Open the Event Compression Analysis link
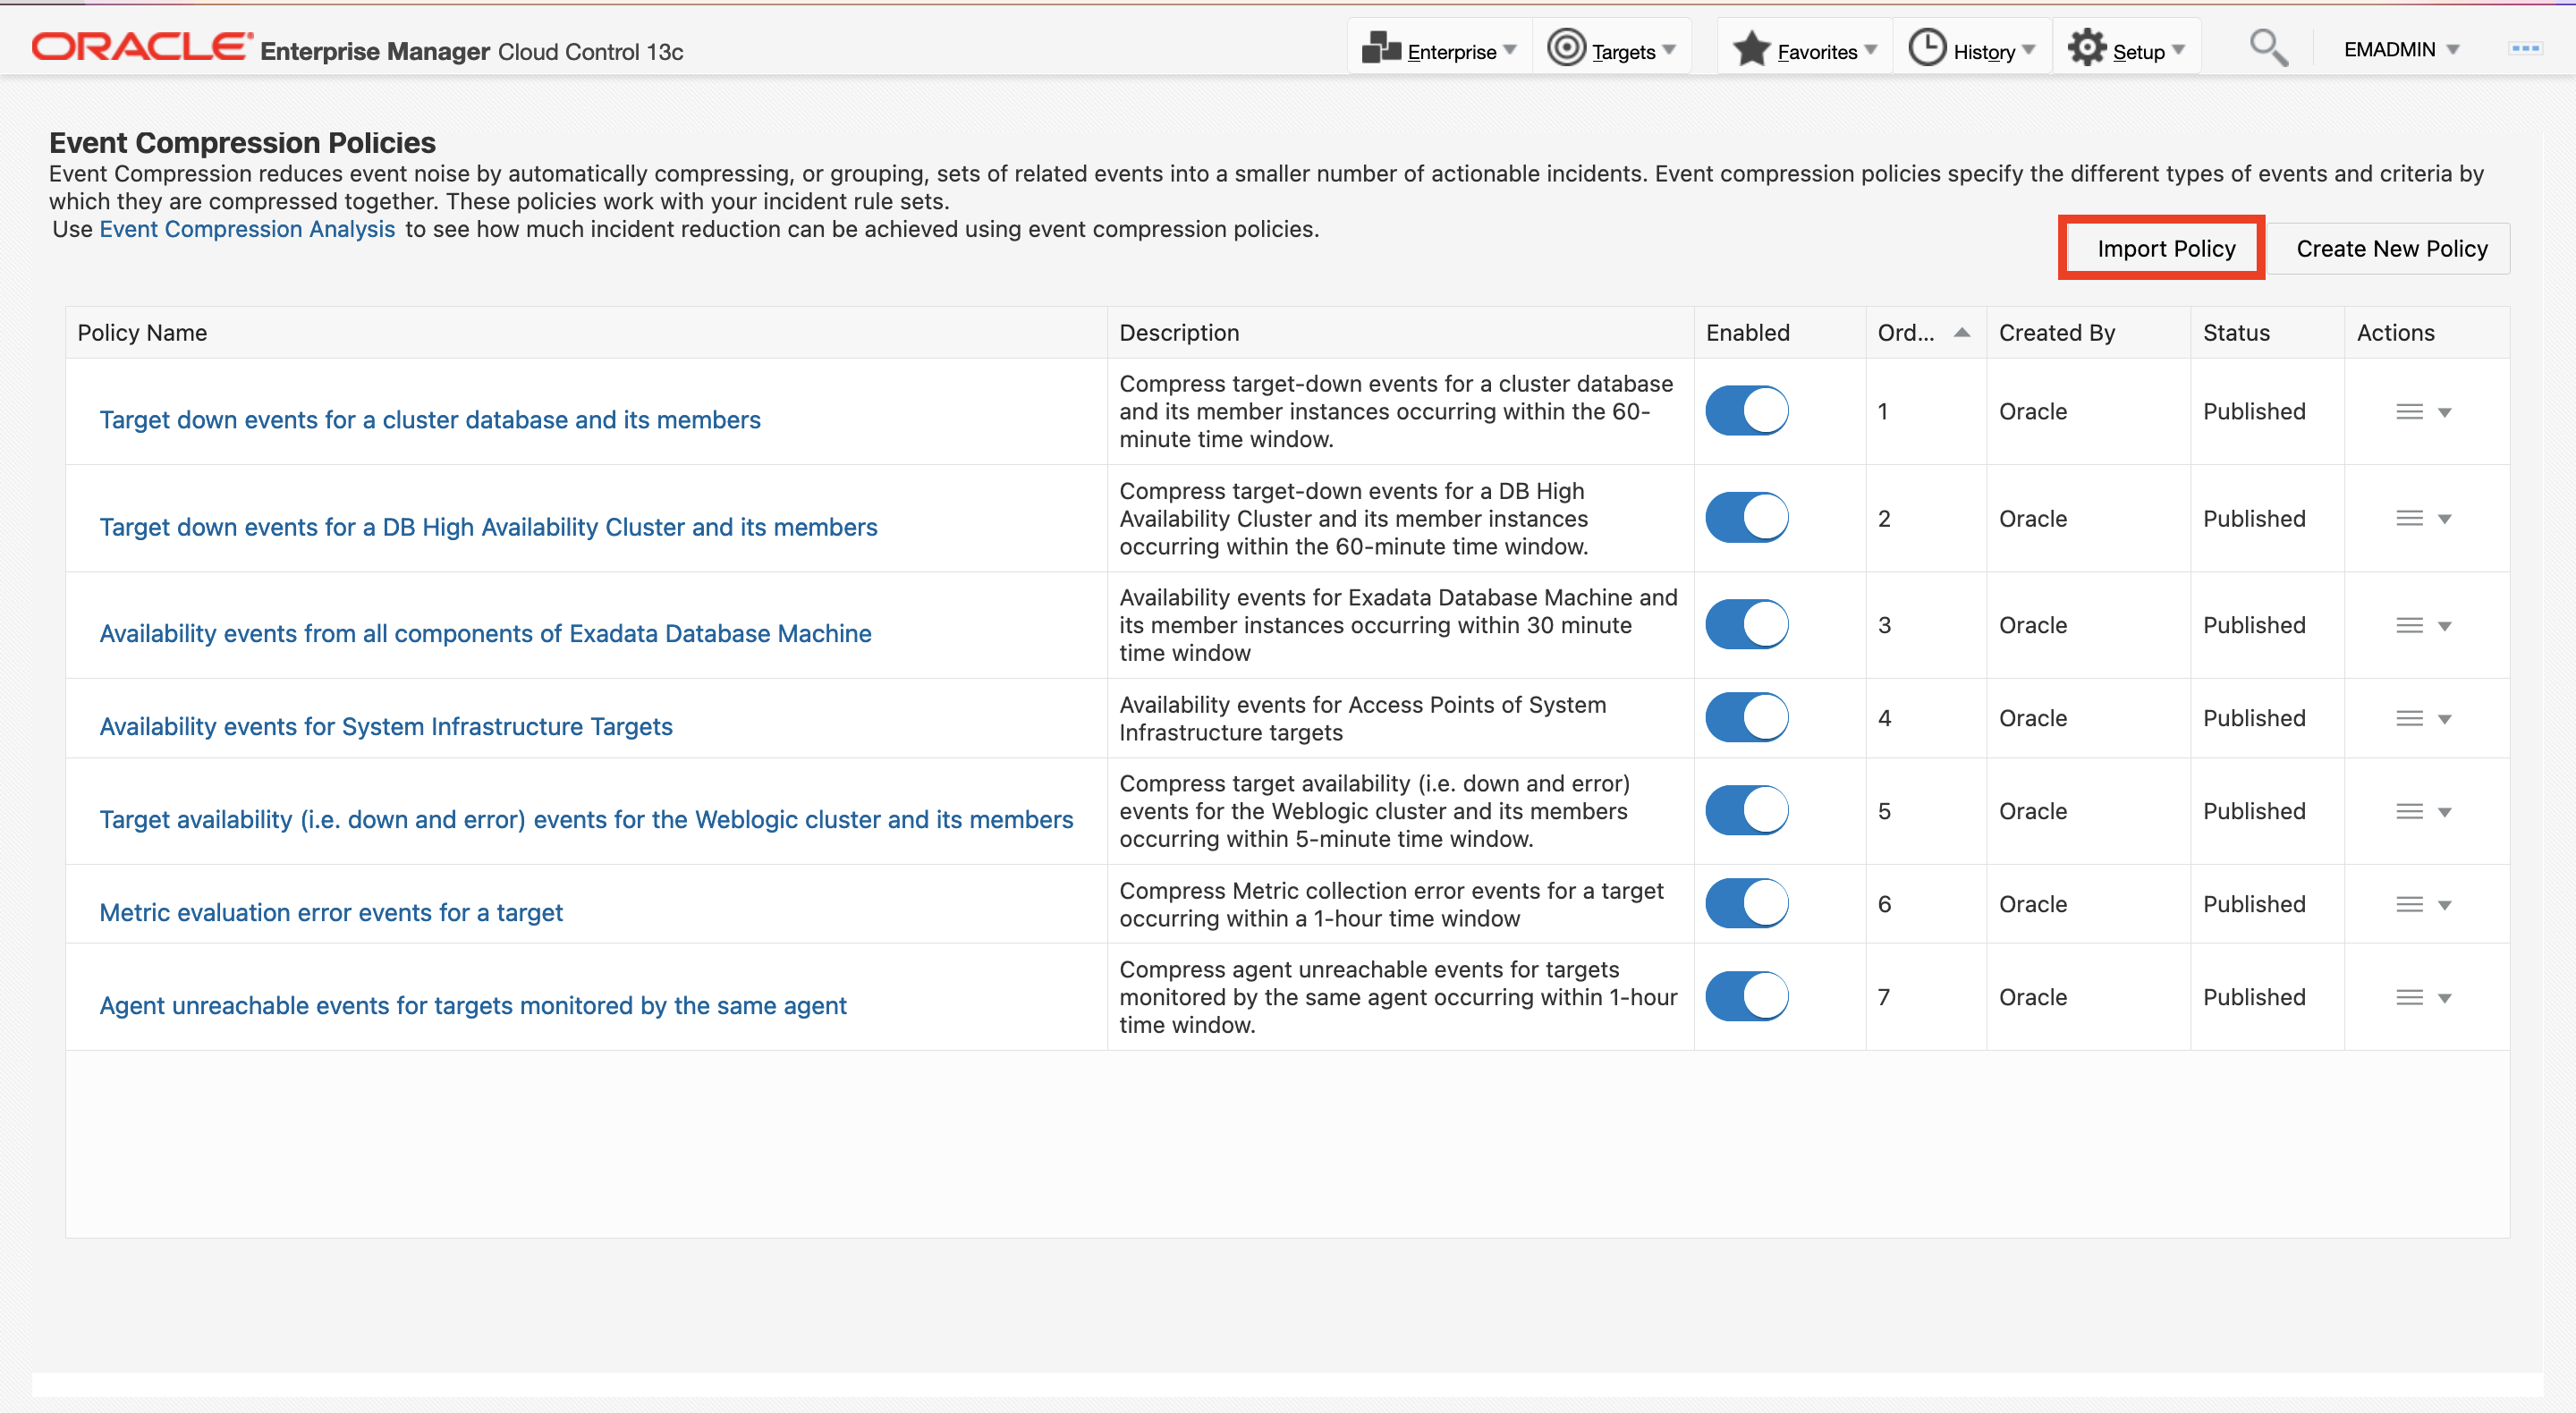Image resolution: width=2576 pixels, height=1413 pixels. pos(247,229)
